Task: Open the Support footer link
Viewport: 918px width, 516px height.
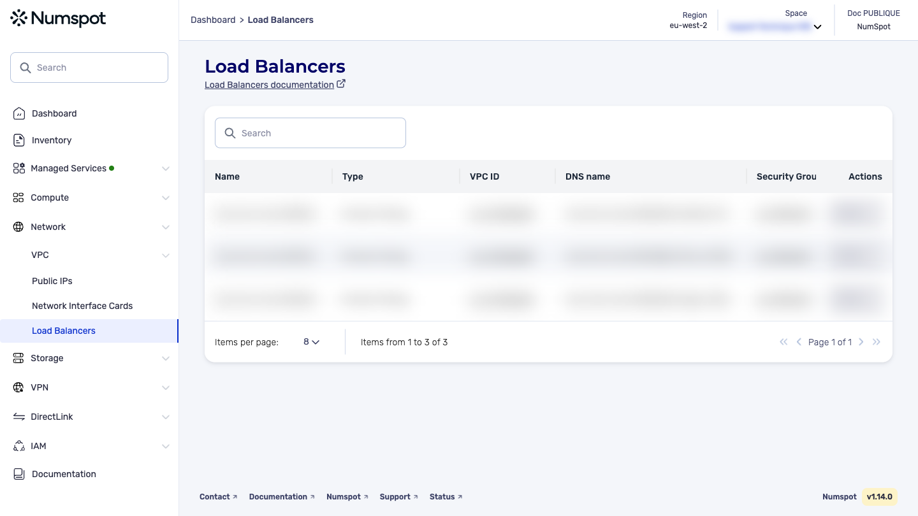Action: click(399, 497)
